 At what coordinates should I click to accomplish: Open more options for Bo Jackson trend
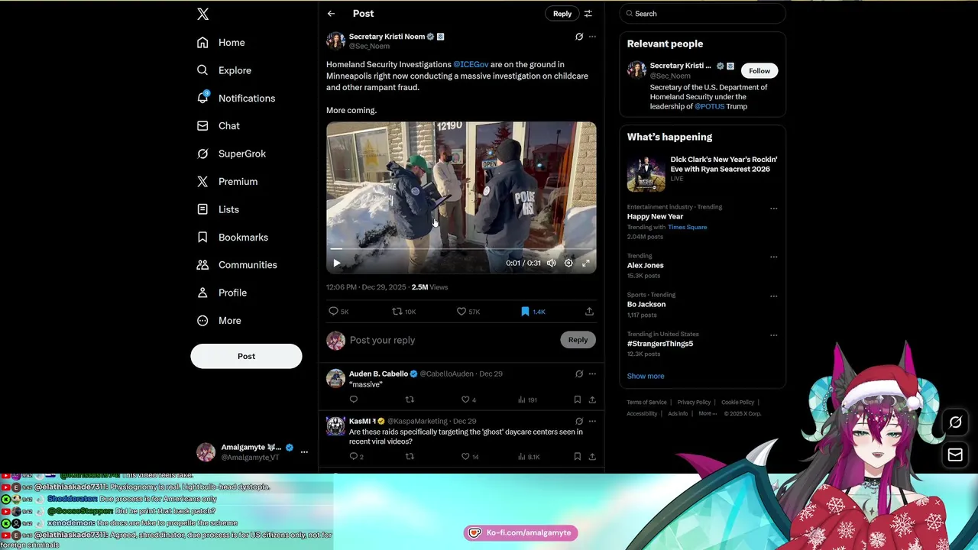tap(773, 296)
